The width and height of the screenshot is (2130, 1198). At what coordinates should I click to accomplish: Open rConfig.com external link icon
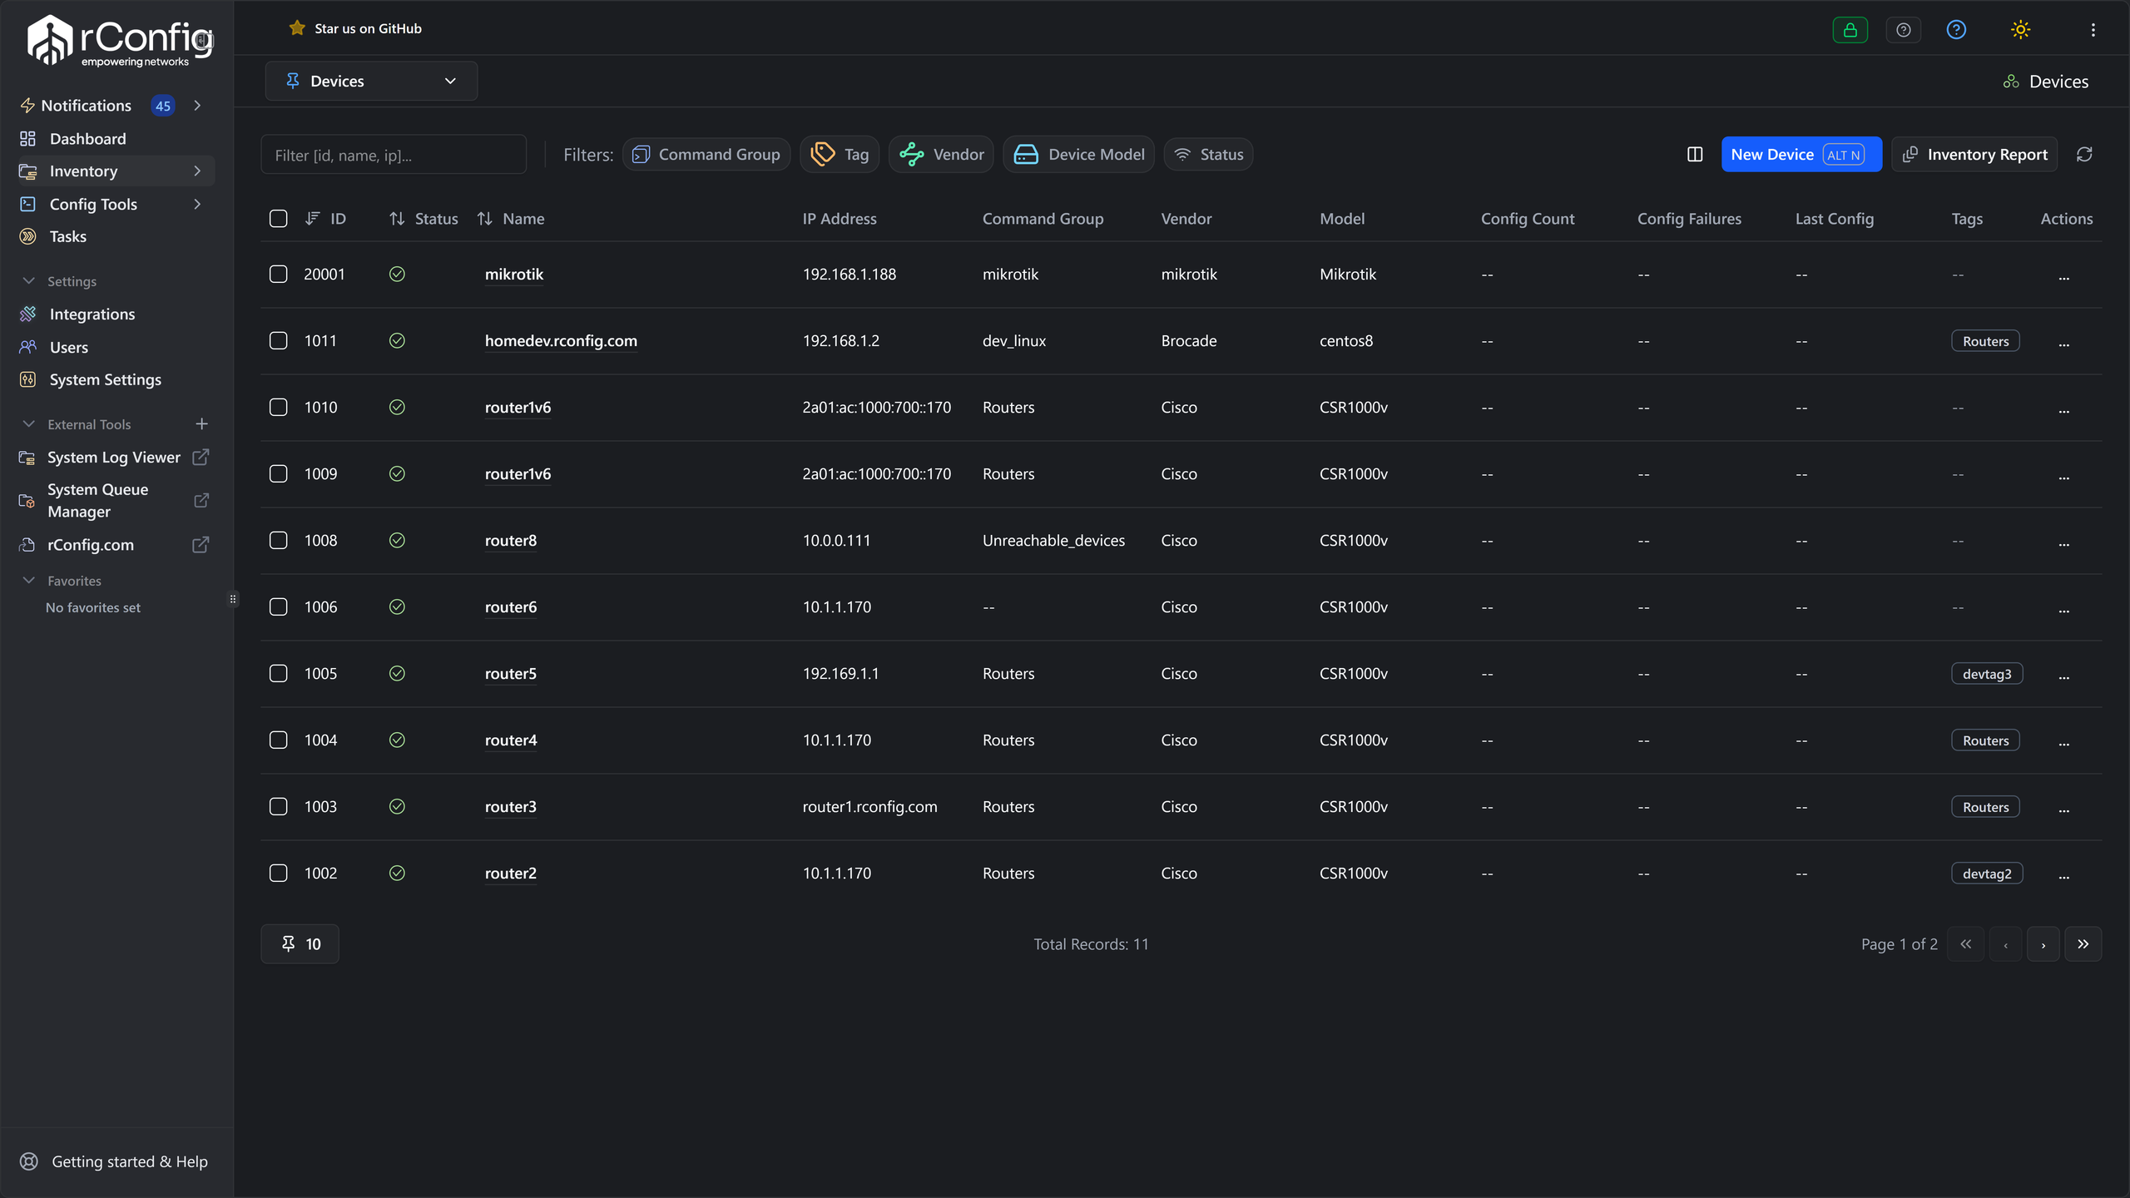tap(201, 545)
